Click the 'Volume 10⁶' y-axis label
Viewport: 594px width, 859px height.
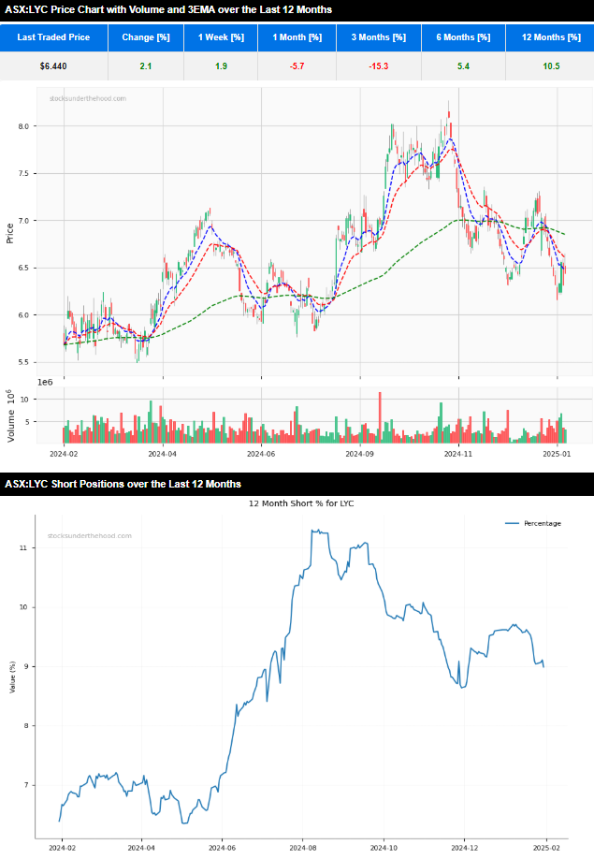(10, 416)
